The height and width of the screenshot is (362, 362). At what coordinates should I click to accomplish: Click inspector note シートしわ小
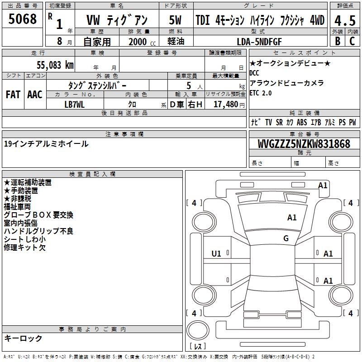(x=25, y=239)
